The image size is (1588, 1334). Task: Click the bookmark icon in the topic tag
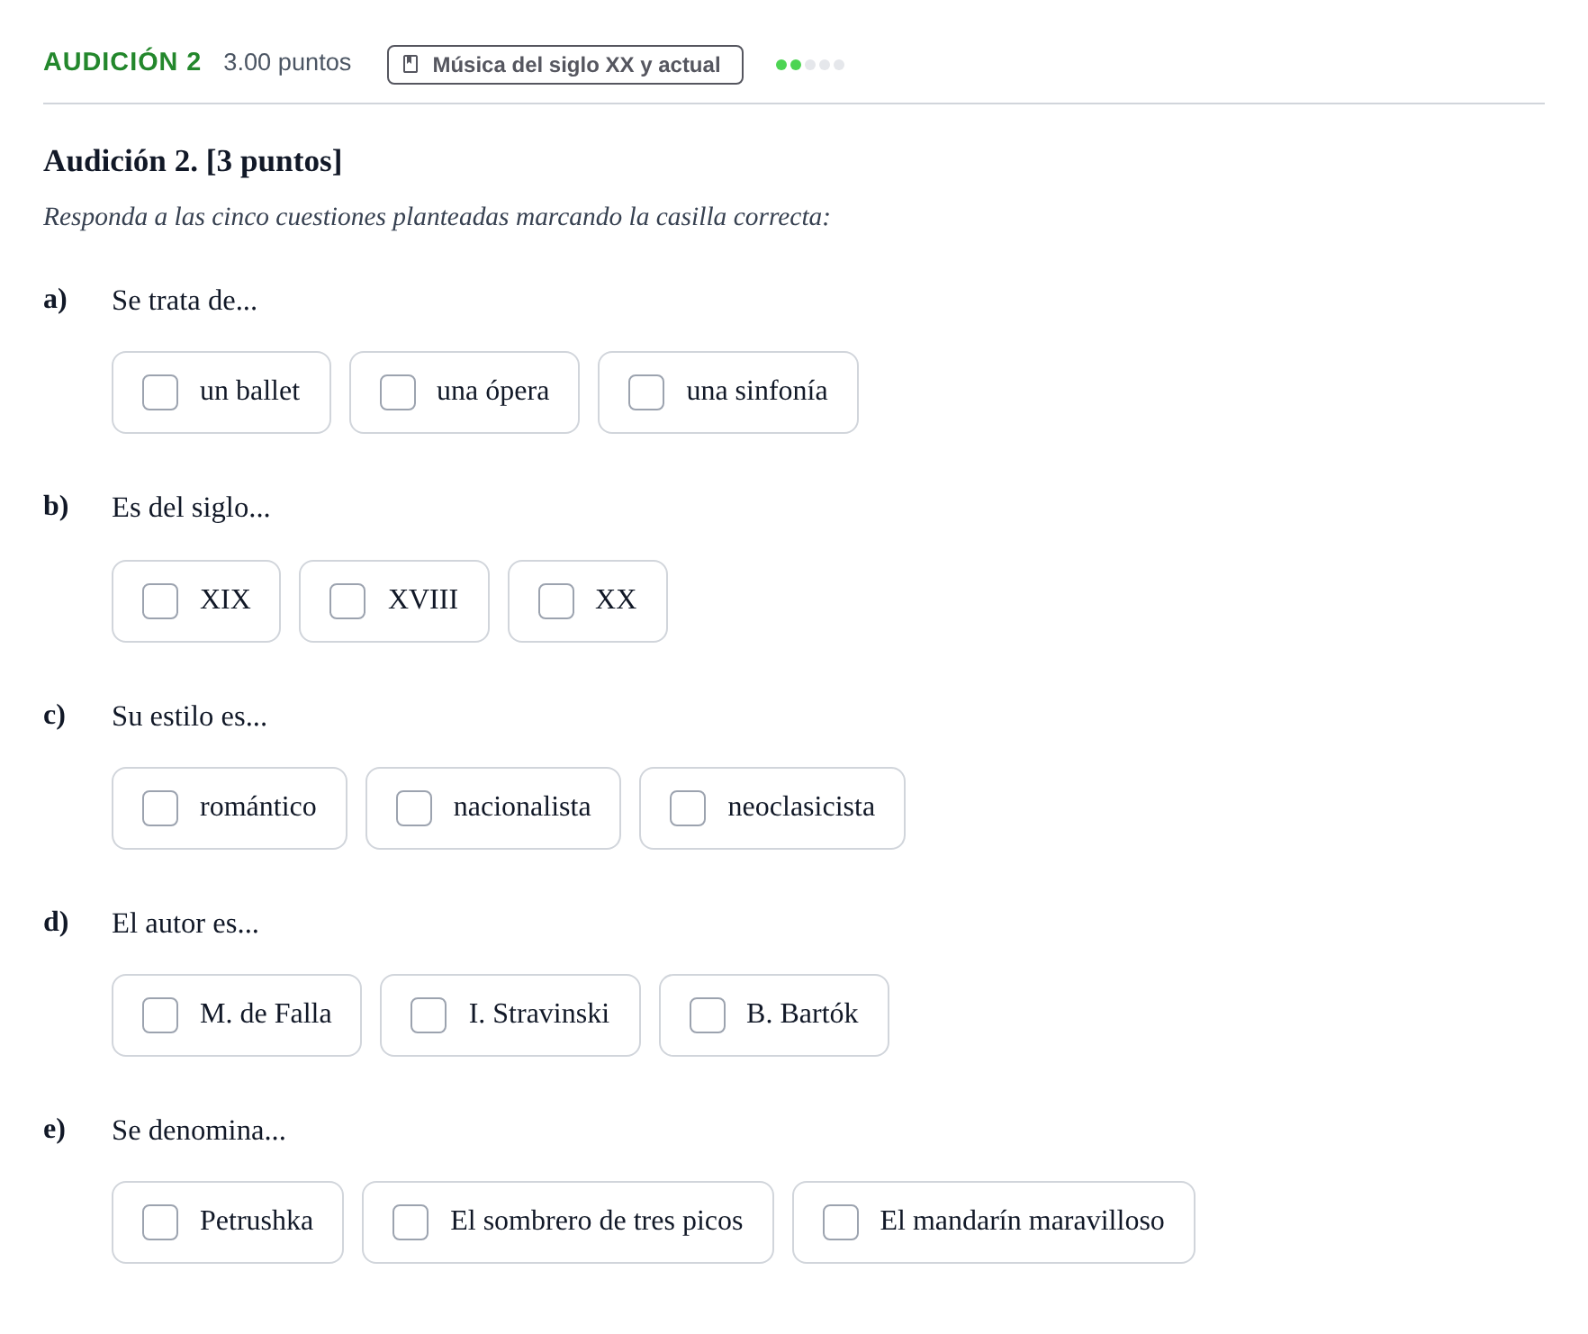click(x=411, y=65)
